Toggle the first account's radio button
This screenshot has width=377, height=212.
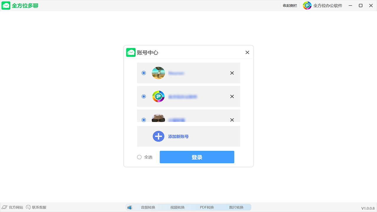(x=144, y=73)
